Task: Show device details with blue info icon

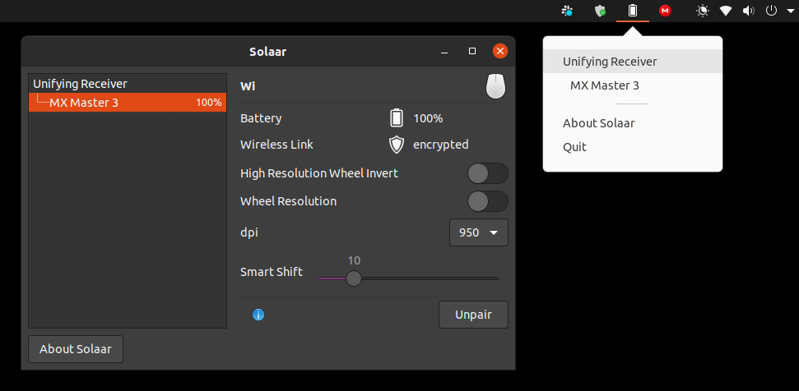Action: click(258, 315)
